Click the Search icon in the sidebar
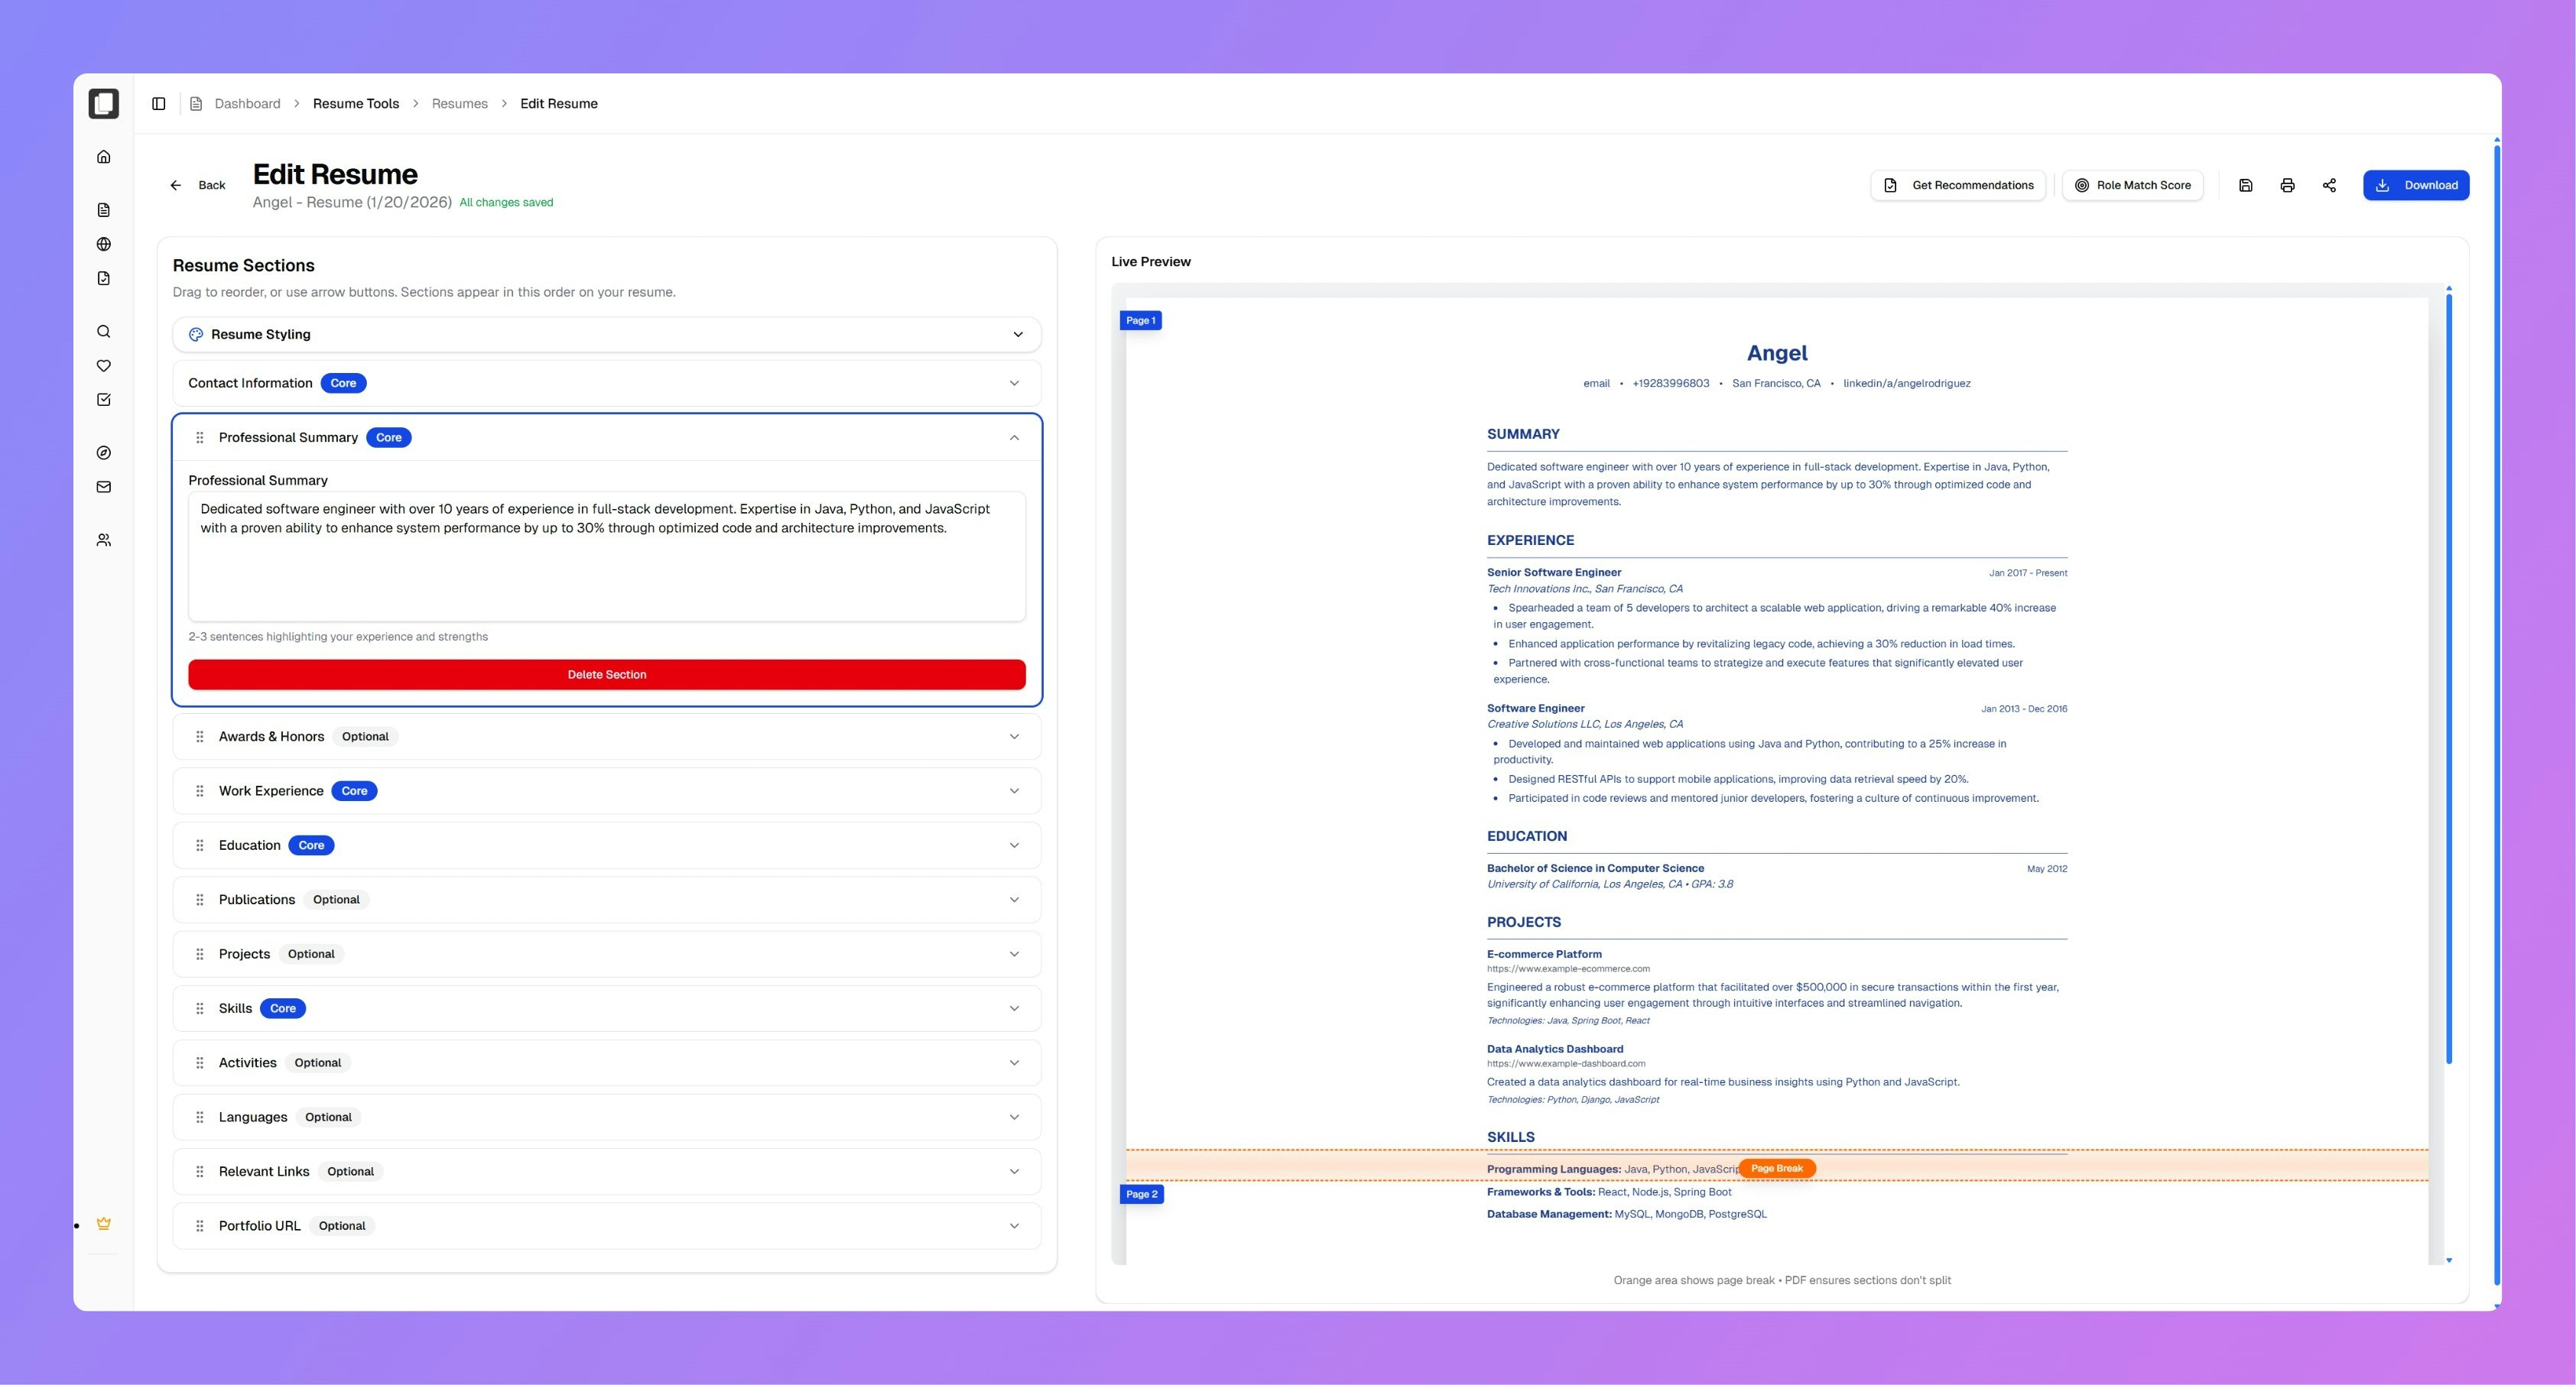This screenshot has width=2576, height=1385. [103, 330]
